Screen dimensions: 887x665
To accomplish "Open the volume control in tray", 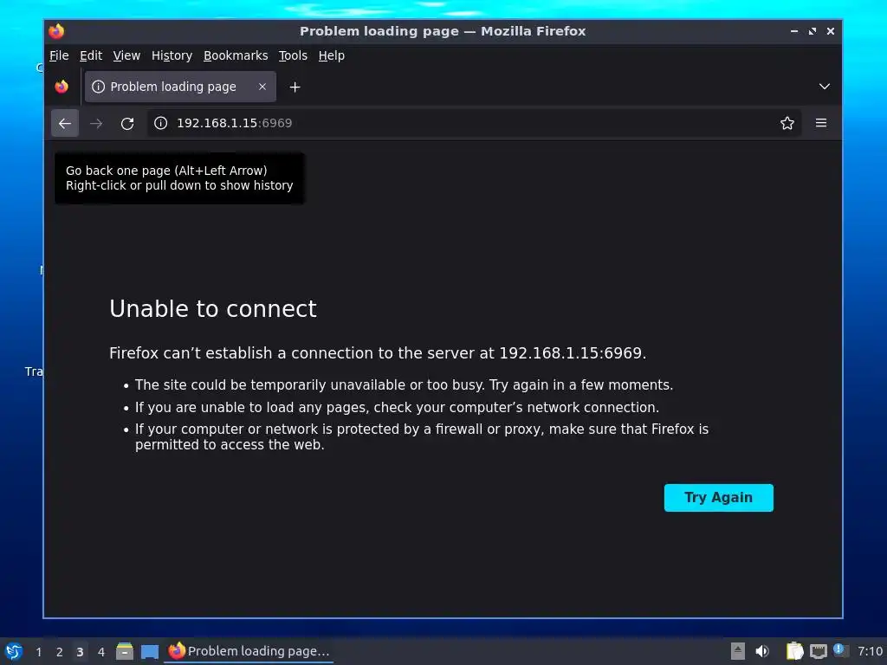I will pos(762,651).
